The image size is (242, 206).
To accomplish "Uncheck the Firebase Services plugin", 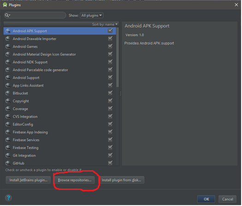I will 110,139.
